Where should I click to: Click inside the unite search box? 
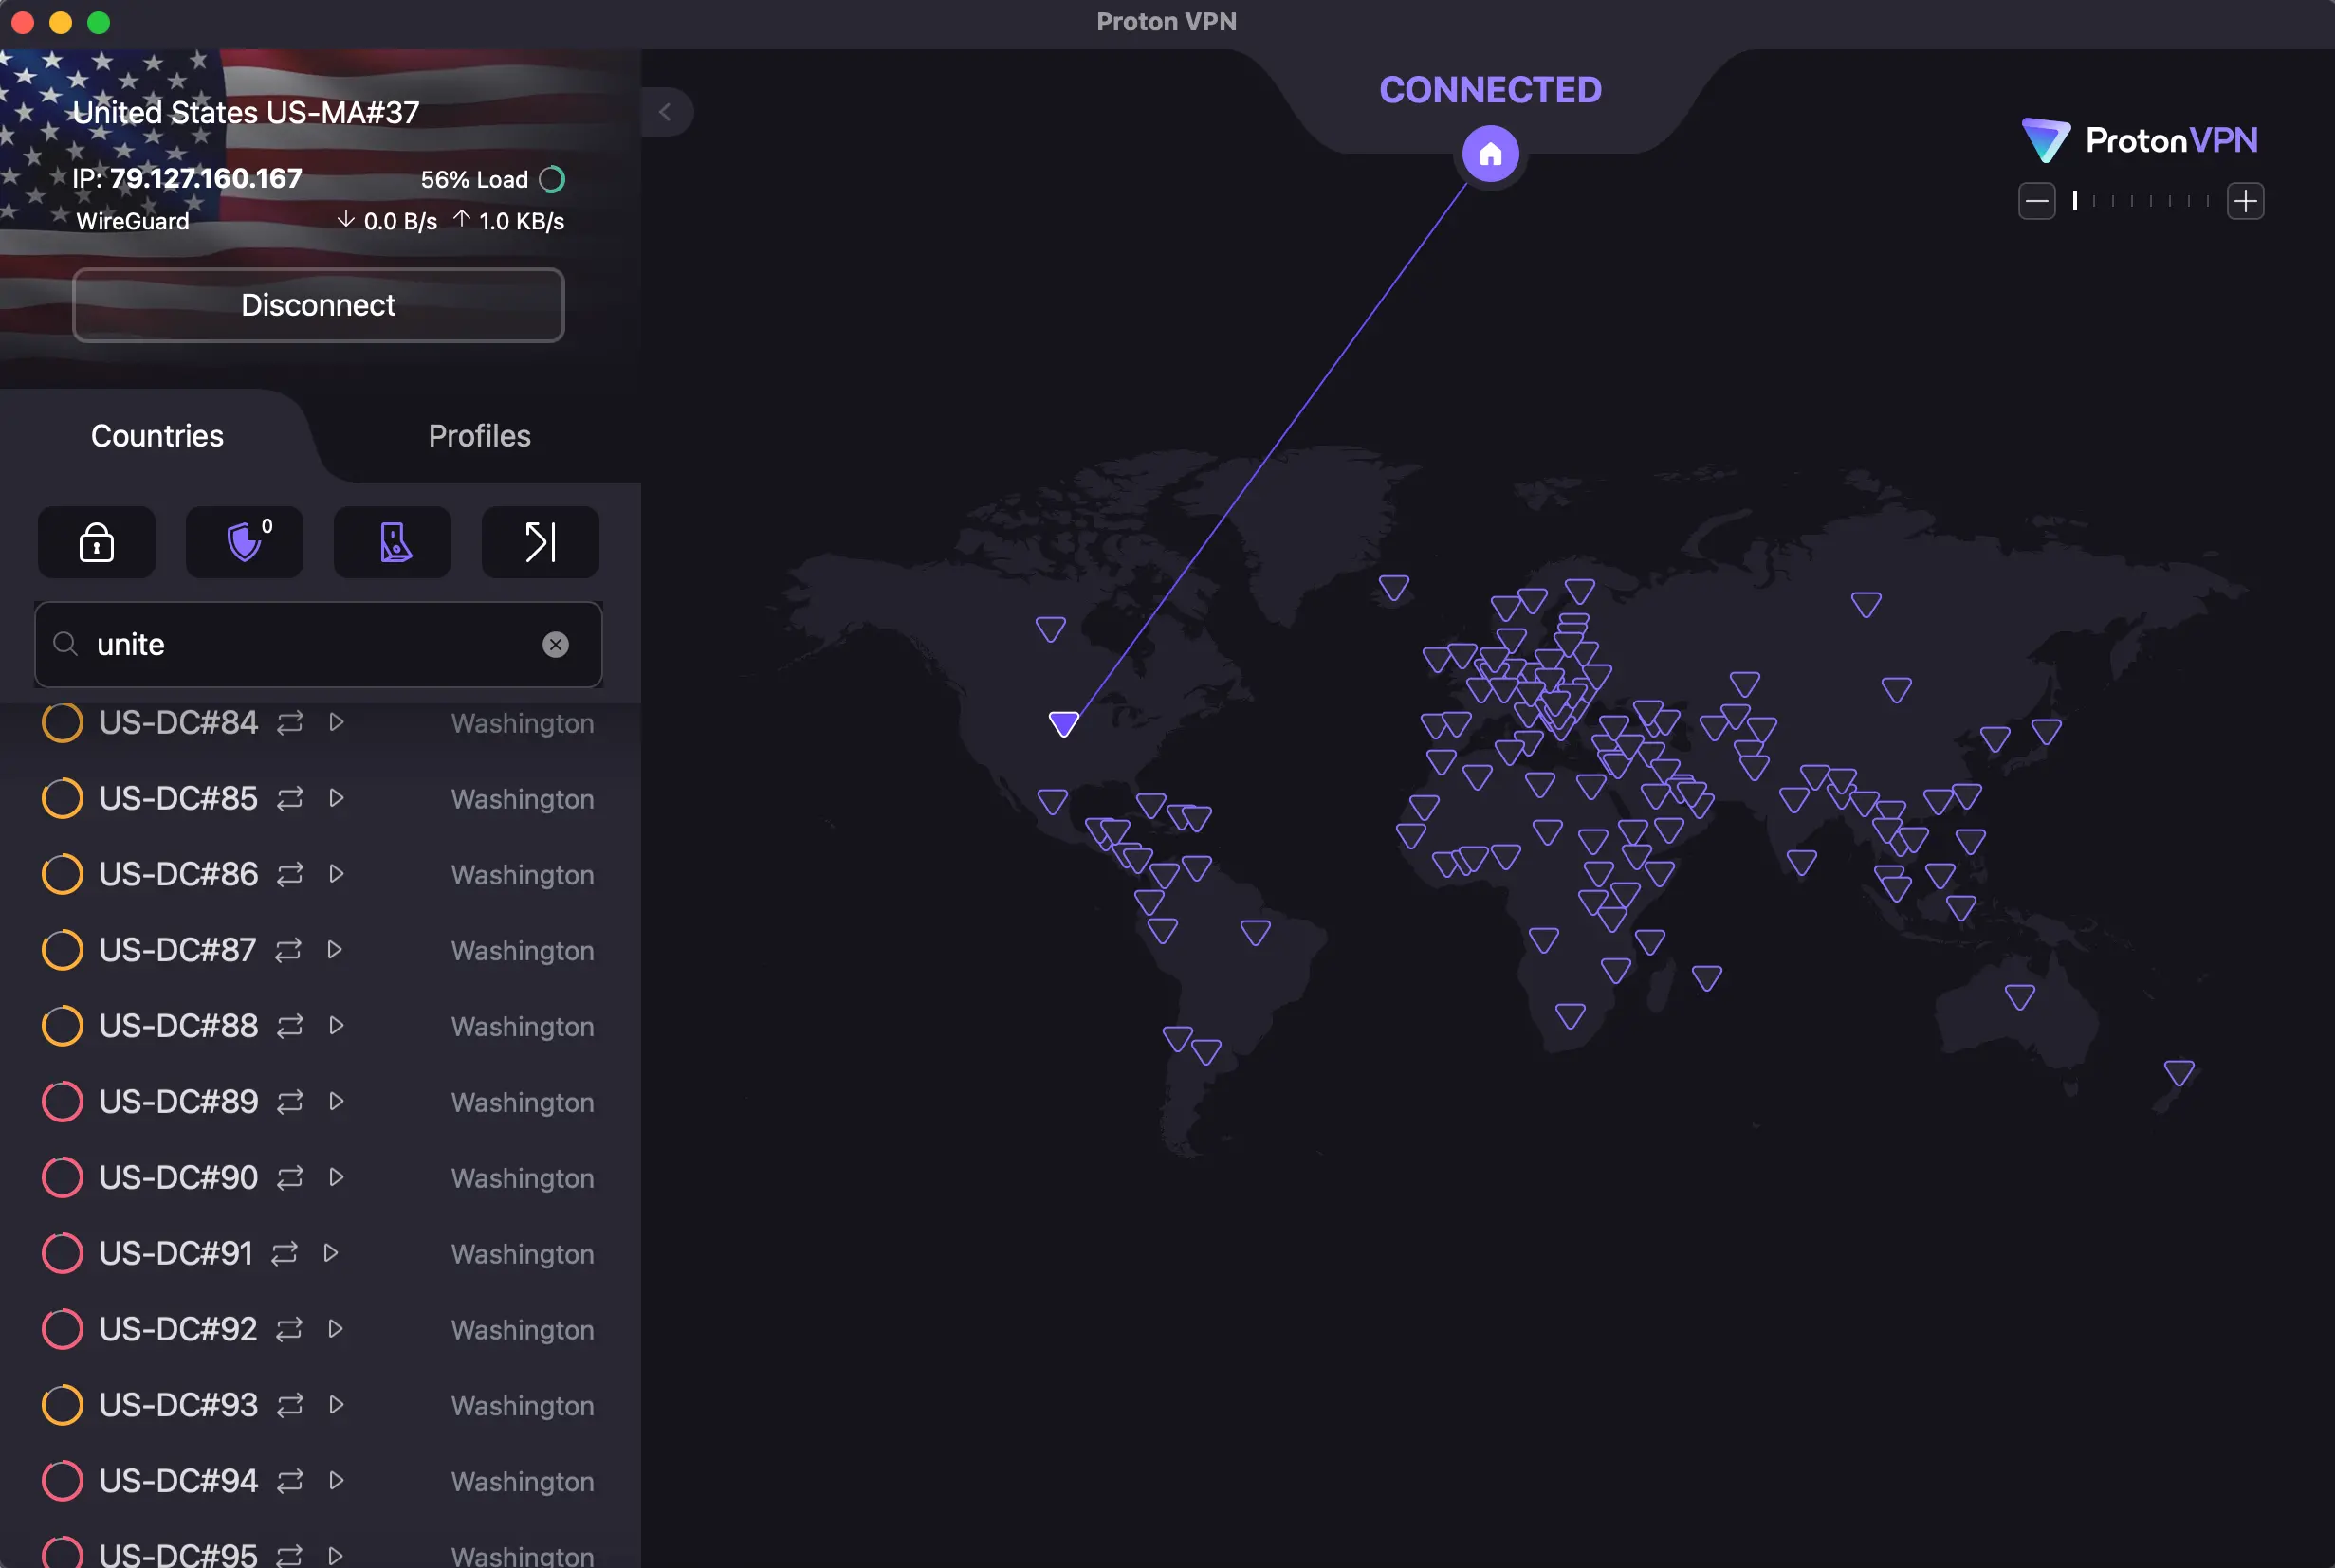tap(300, 644)
